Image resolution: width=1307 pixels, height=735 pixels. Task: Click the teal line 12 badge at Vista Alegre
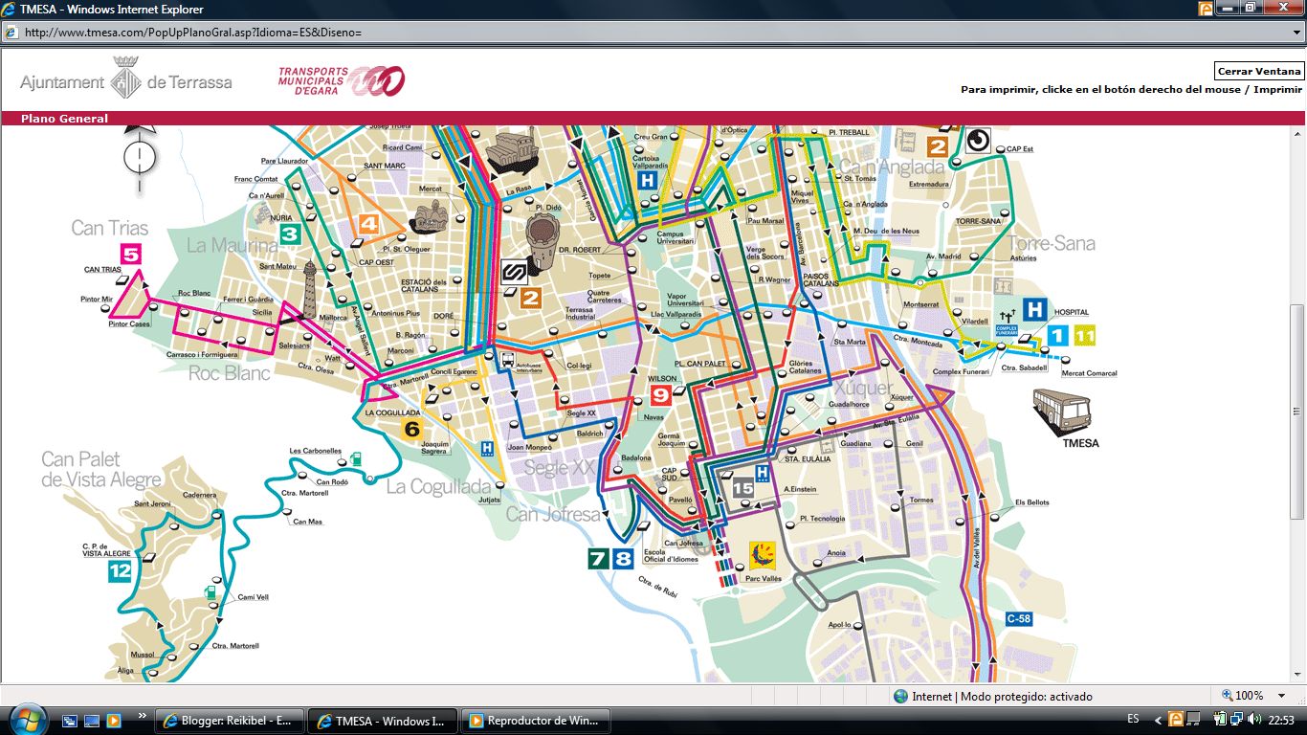point(120,571)
